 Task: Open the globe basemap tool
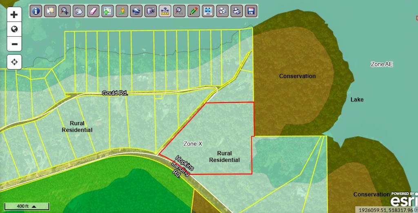click(x=136, y=11)
